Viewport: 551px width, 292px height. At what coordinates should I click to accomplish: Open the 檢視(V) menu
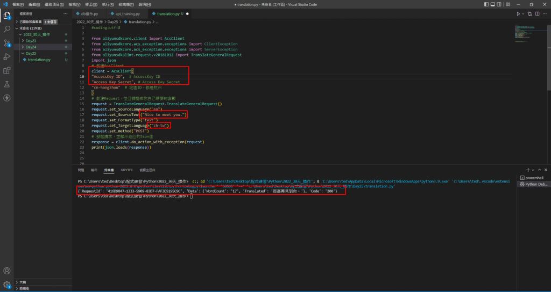pos(74,4)
